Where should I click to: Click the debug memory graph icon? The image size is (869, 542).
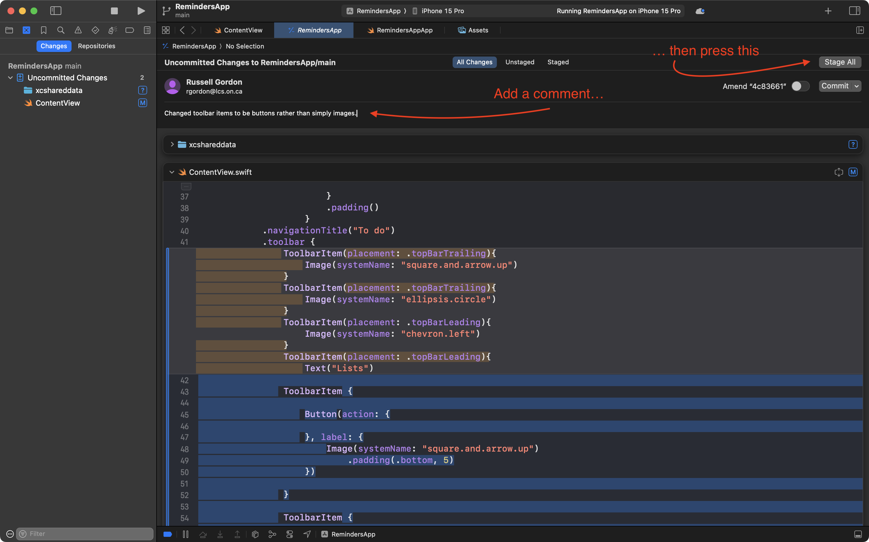(x=272, y=534)
